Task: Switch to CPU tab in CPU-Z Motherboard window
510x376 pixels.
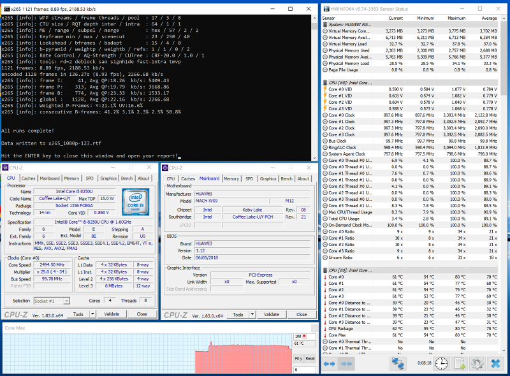Action: (171, 178)
